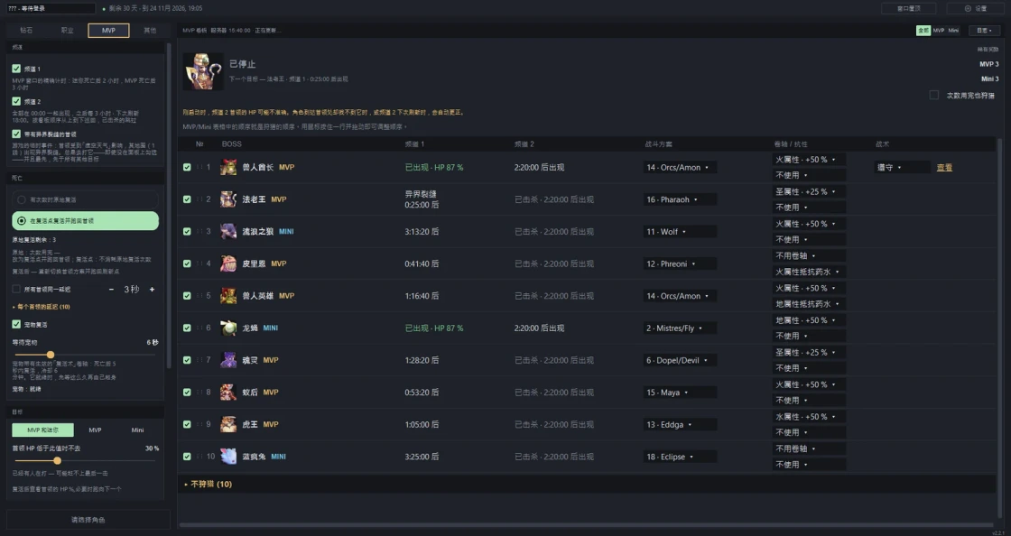Click the 兽人英雄 boss portrait icon
The image size is (1011, 536).
tap(228, 296)
